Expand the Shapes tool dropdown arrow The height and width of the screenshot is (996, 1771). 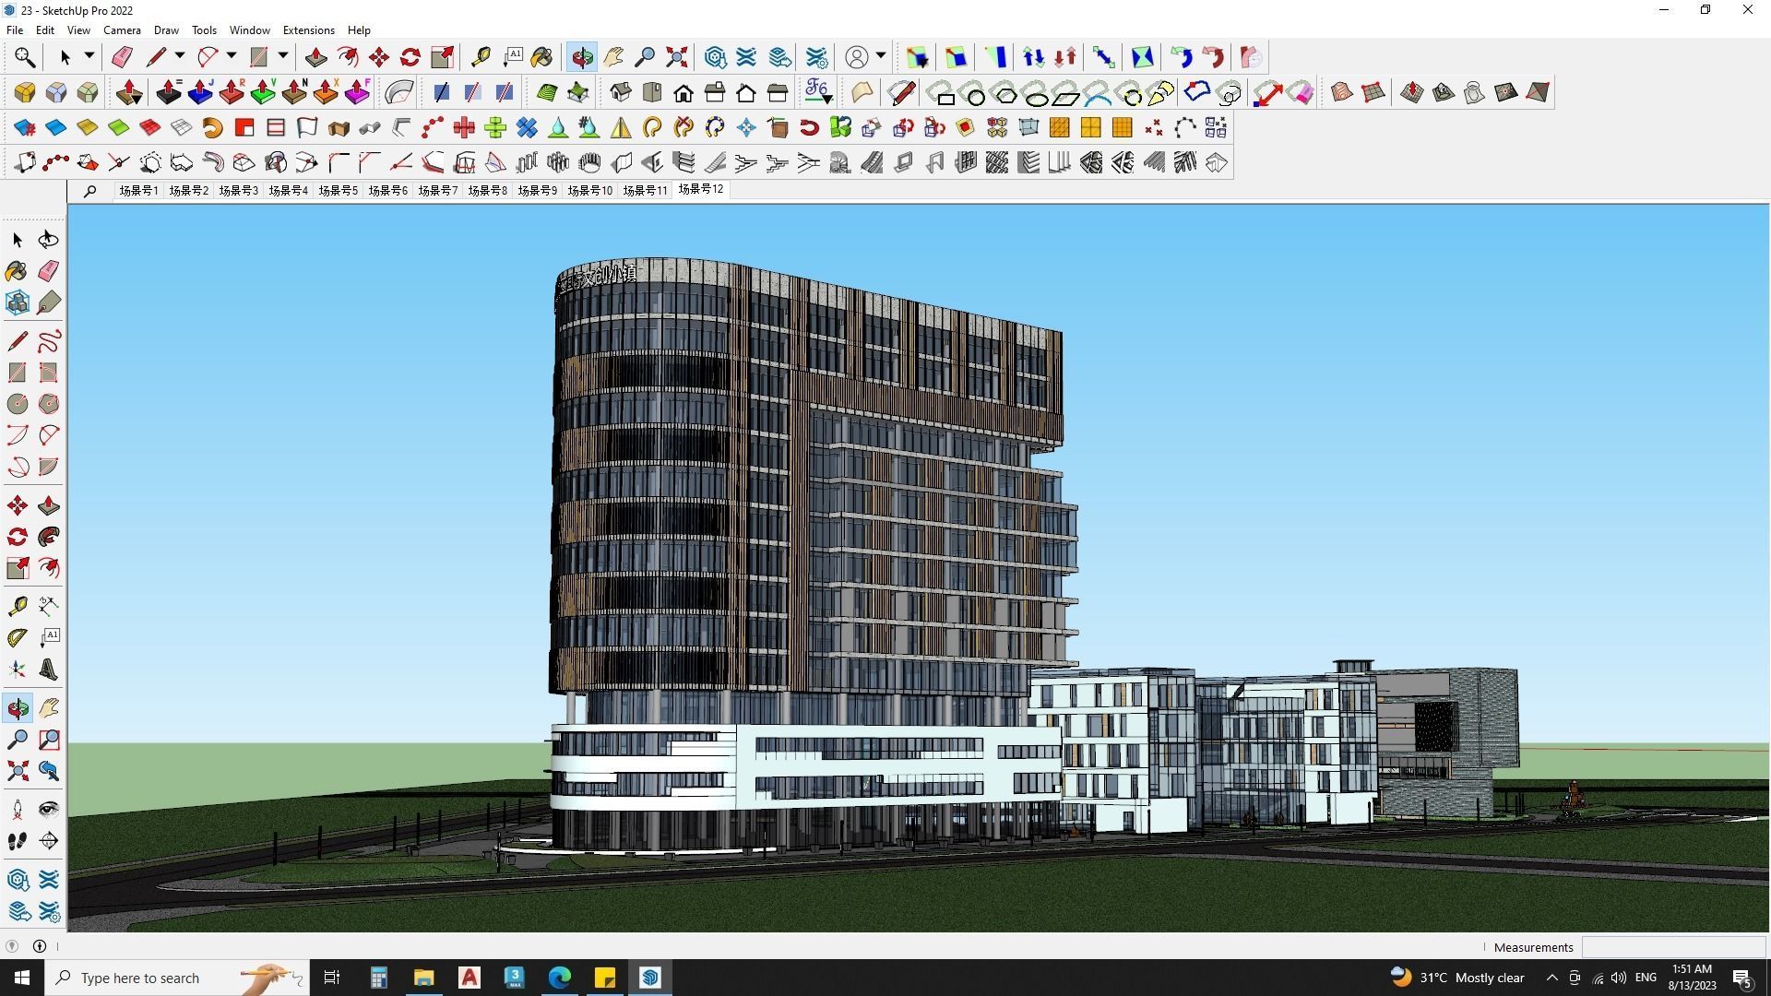[283, 56]
